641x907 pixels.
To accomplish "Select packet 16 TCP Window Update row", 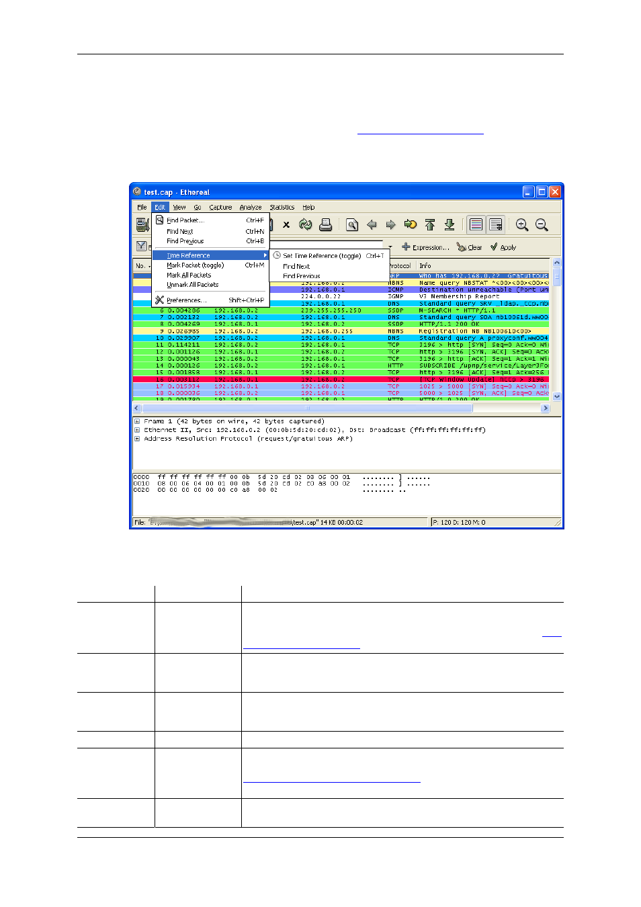I will 341,380.
